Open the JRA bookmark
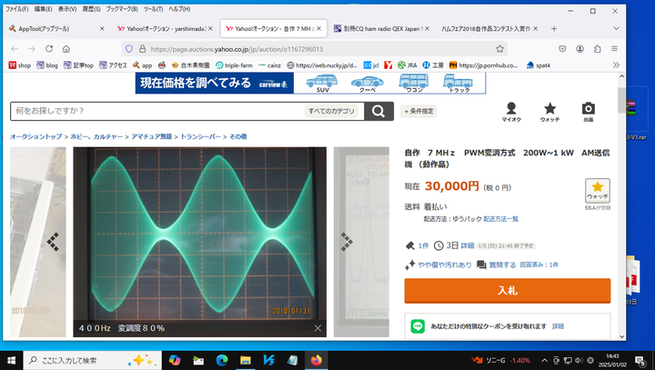 [x=408, y=65]
